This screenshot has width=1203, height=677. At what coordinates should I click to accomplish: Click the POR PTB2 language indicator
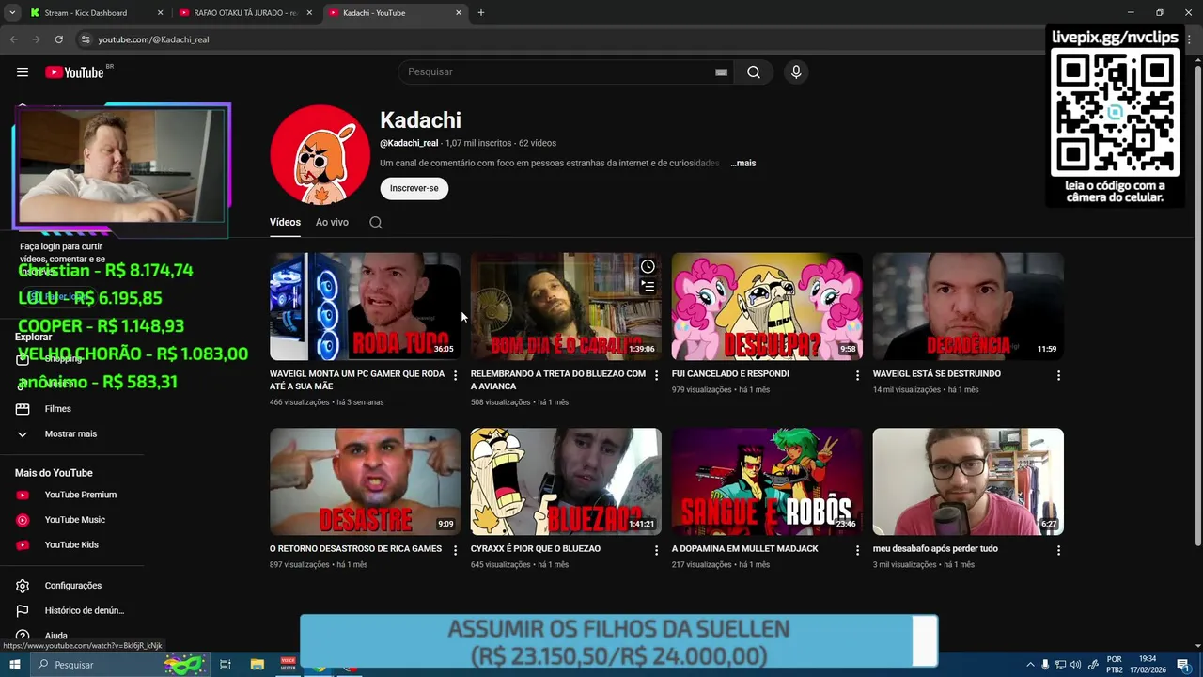click(x=1115, y=665)
